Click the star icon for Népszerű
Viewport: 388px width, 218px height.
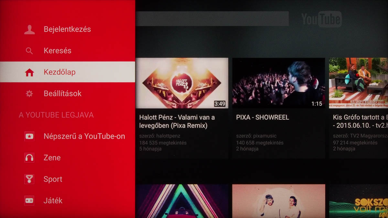(x=29, y=136)
